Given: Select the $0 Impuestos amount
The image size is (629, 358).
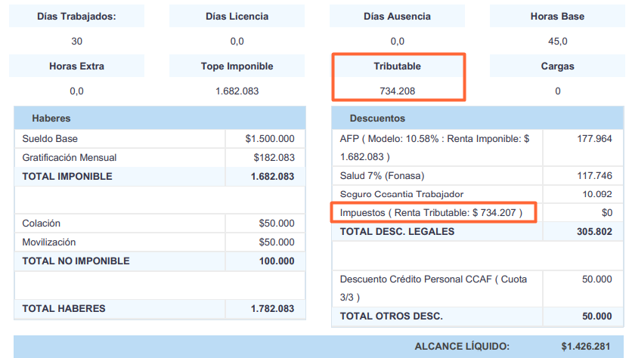Looking at the screenshot, I should pyautogui.click(x=607, y=212).
